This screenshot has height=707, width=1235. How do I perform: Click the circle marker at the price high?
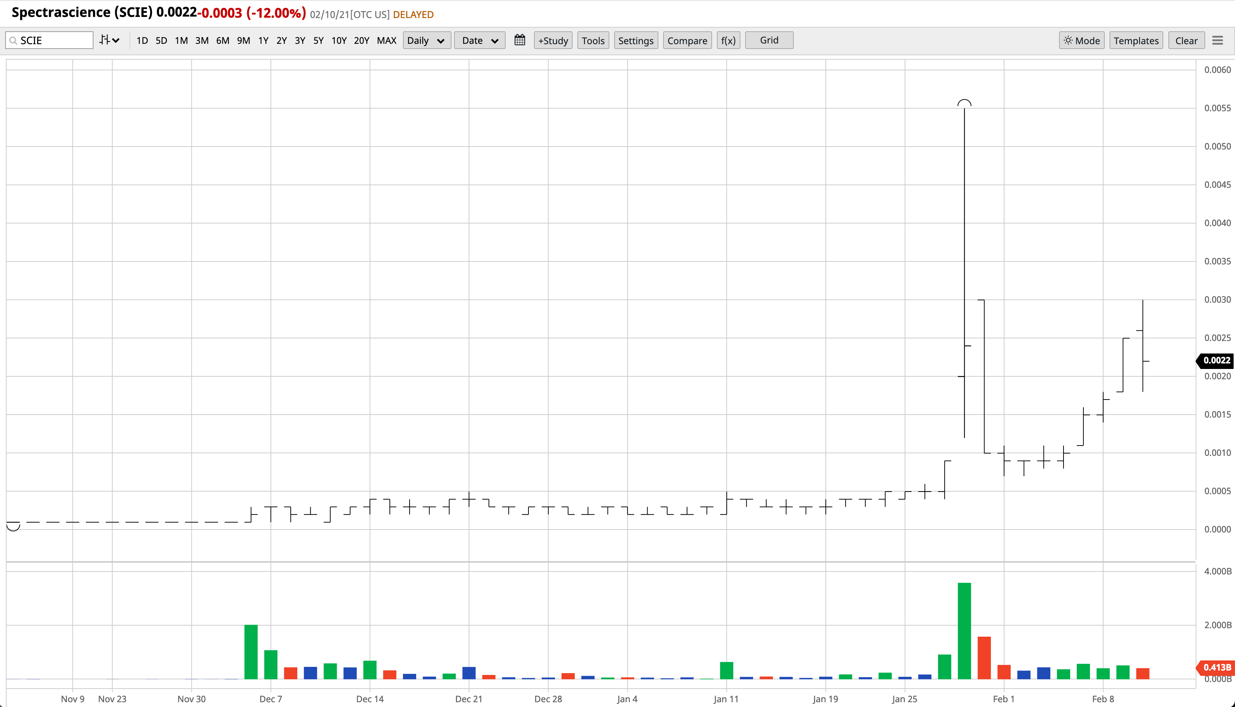tap(964, 103)
